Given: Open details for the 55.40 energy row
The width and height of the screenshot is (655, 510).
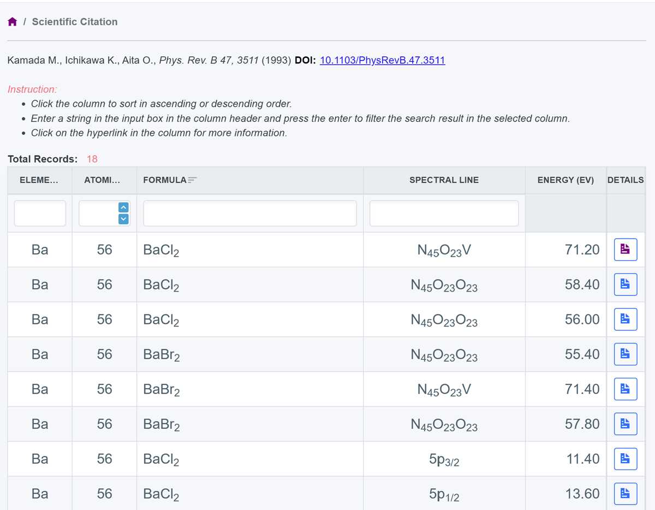Looking at the screenshot, I should [x=626, y=354].
